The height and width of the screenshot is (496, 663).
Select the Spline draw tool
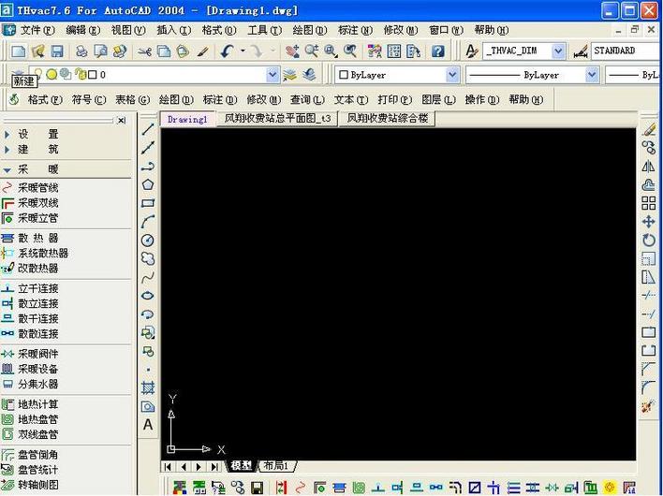click(x=148, y=277)
